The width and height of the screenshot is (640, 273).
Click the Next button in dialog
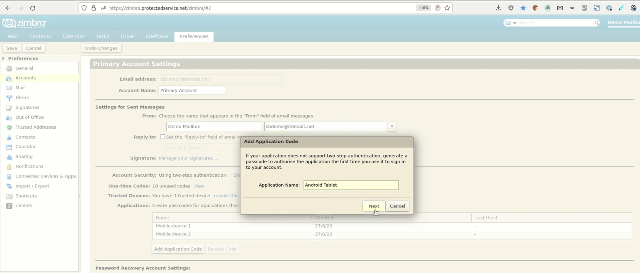374,206
